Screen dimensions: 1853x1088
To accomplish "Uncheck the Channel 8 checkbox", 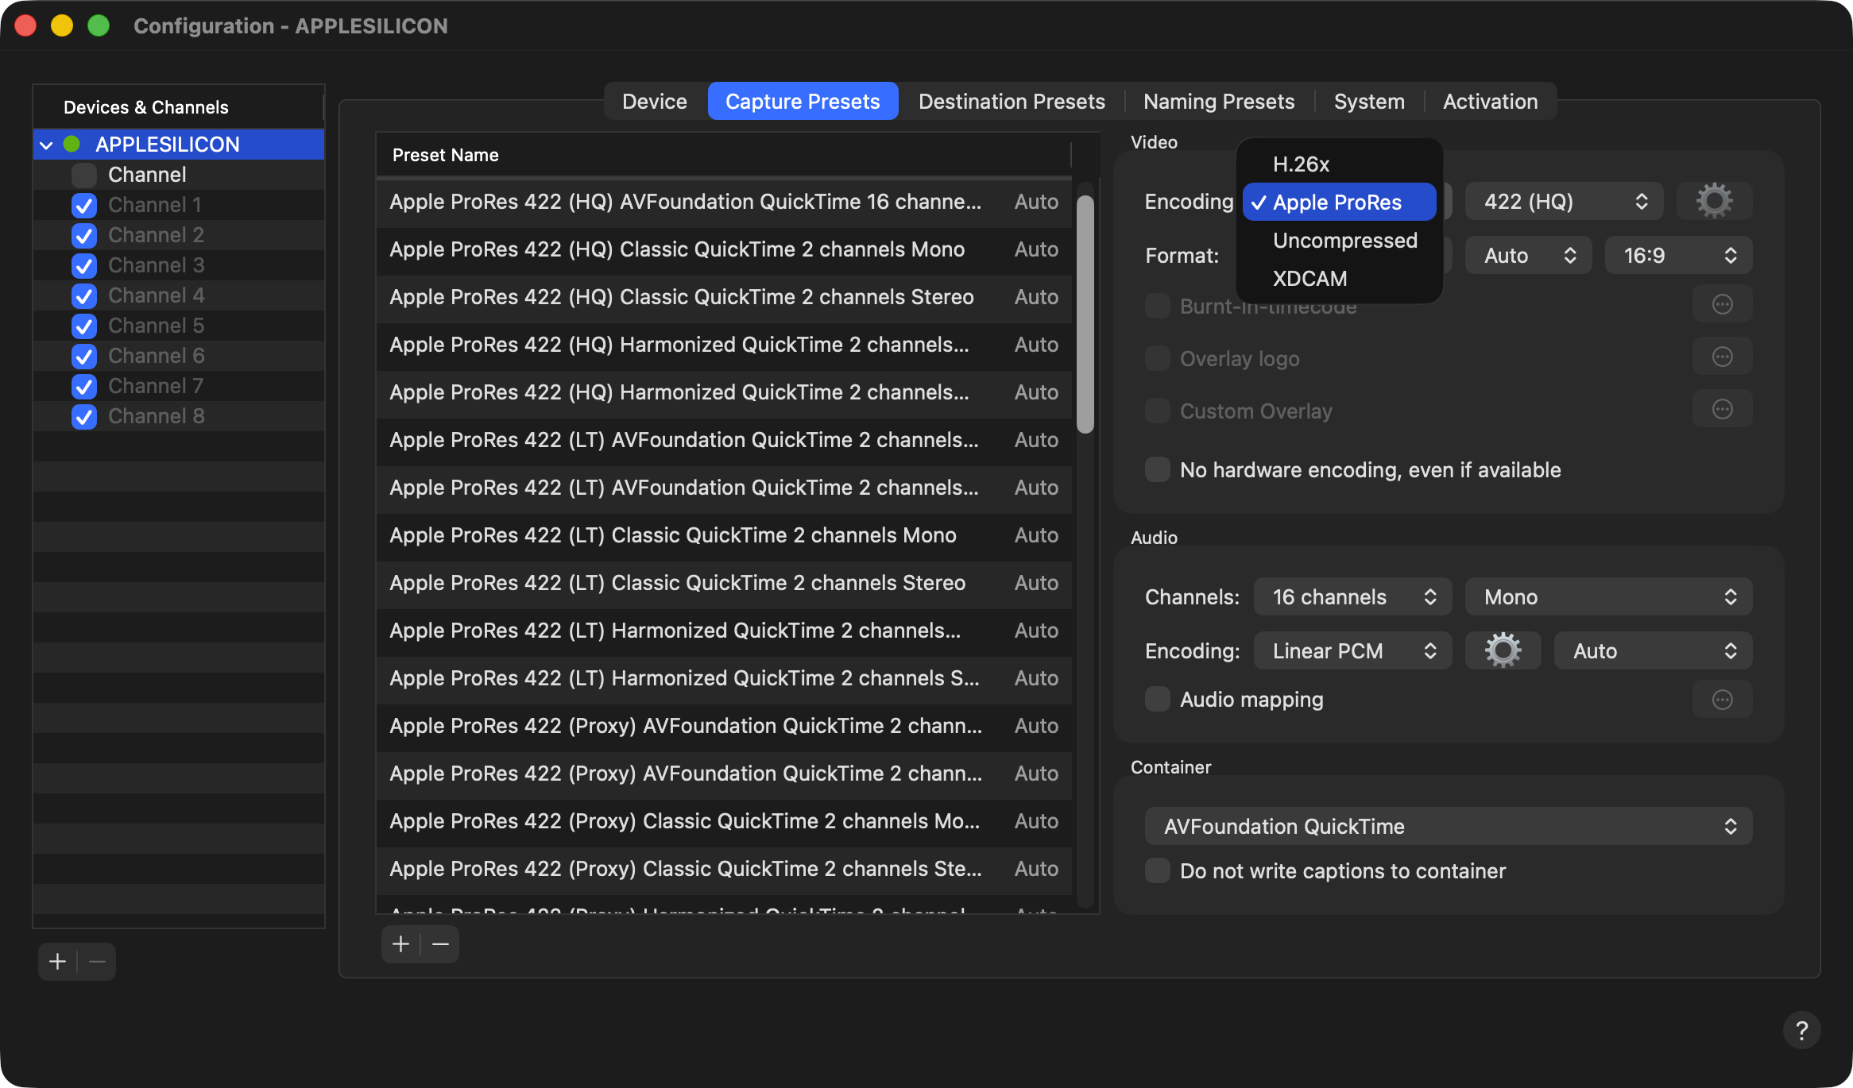I will coord(84,417).
